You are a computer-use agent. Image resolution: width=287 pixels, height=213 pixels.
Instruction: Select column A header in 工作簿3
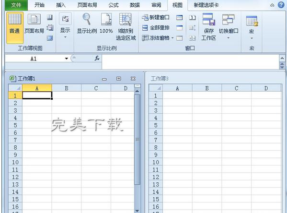click(177, 88)
